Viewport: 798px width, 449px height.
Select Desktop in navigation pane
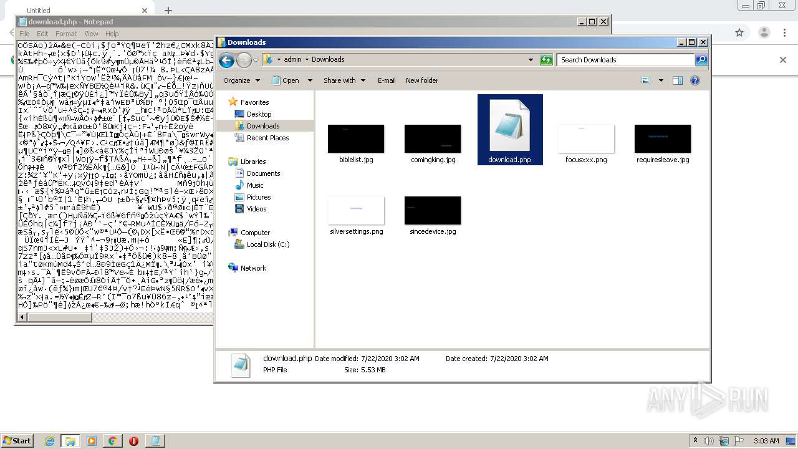click(259, 114)
